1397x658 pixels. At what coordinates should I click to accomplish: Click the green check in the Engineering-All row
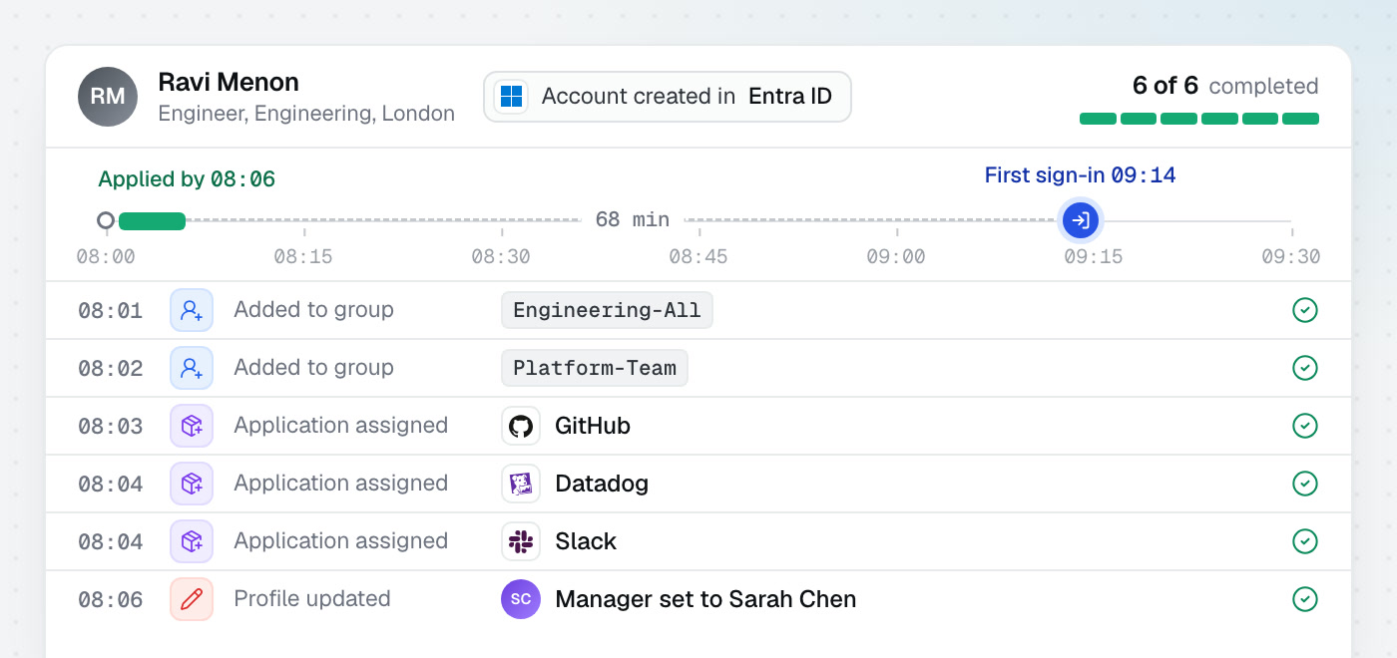coord(1305,310)
